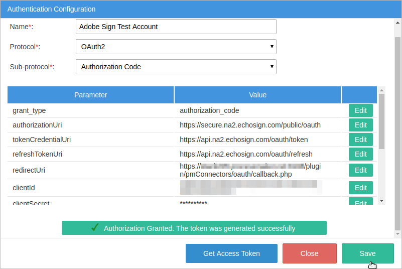Click the Name input field
The height and width of the screenshot is (269, 402).
(176, 27)
